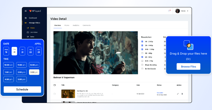The height and width of the screenshot is (110, 212).
Task: Click the Manage Videos camera icon
Action: 26,23
